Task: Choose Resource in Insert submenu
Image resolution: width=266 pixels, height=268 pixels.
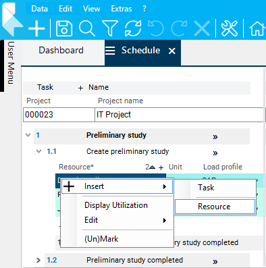Action: [x=214, y=207]
